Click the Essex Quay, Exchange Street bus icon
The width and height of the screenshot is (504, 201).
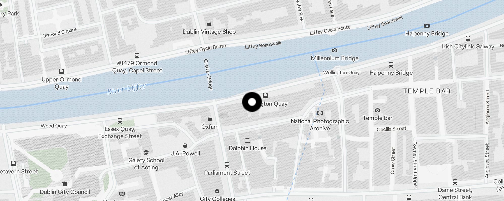click(120, 121)
